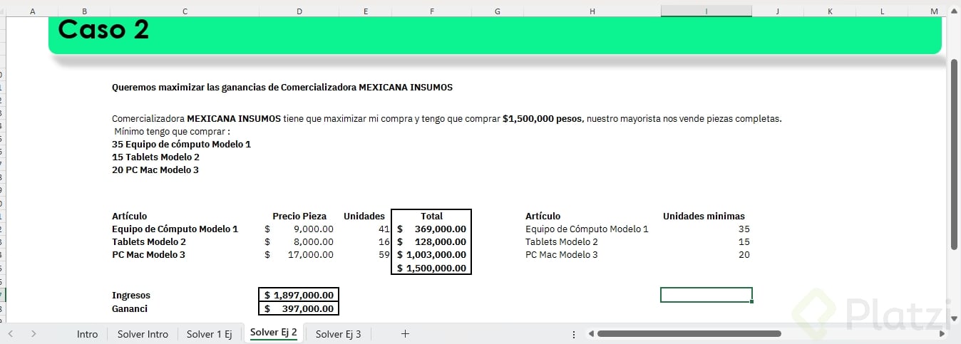Select units cell with value 16
Screen dimensions: 961x344
tap(365, 241)
